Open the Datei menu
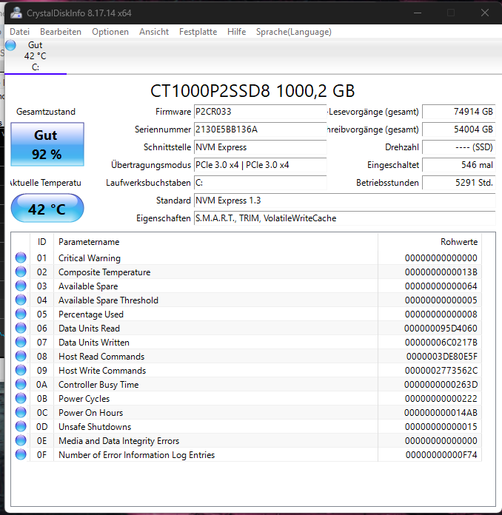This screenshot has width=502, height=515. pos(20,32)
